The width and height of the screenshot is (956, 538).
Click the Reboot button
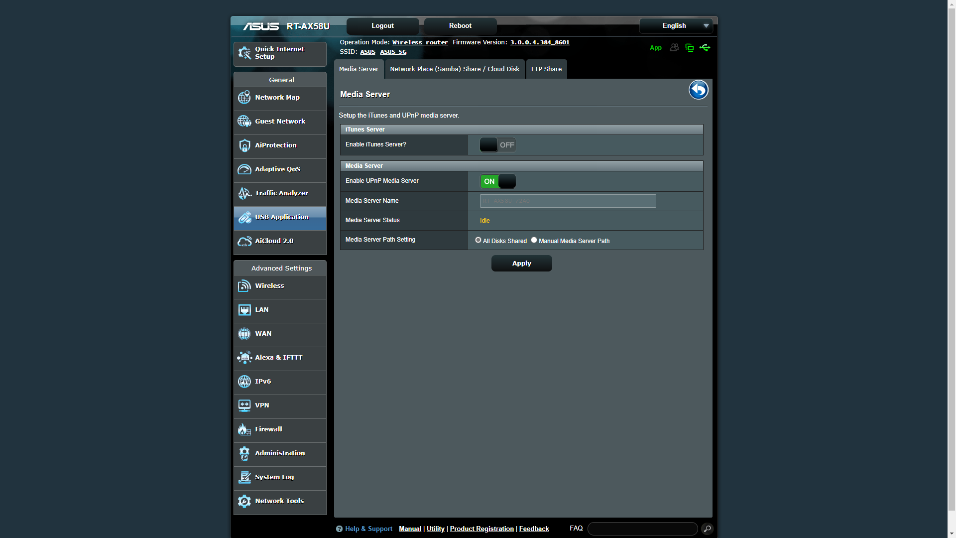460,26
